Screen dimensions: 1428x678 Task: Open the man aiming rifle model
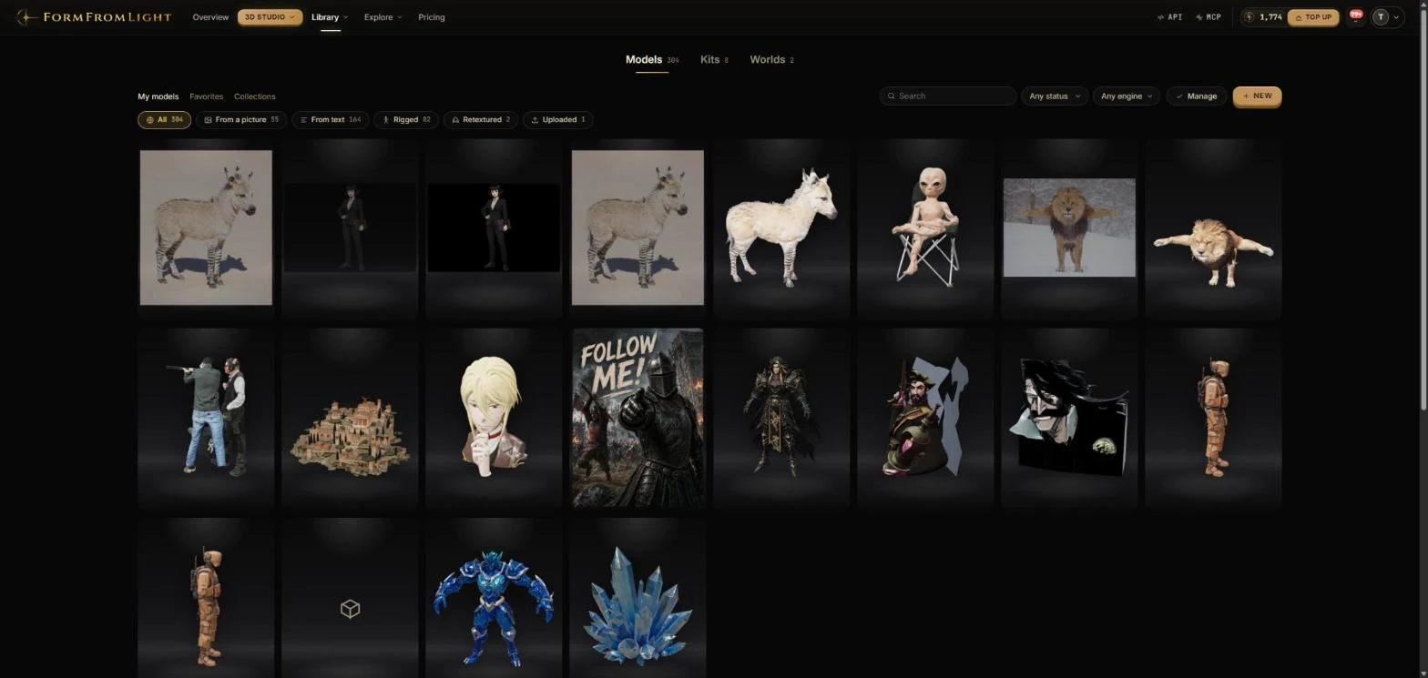[206, 418]
